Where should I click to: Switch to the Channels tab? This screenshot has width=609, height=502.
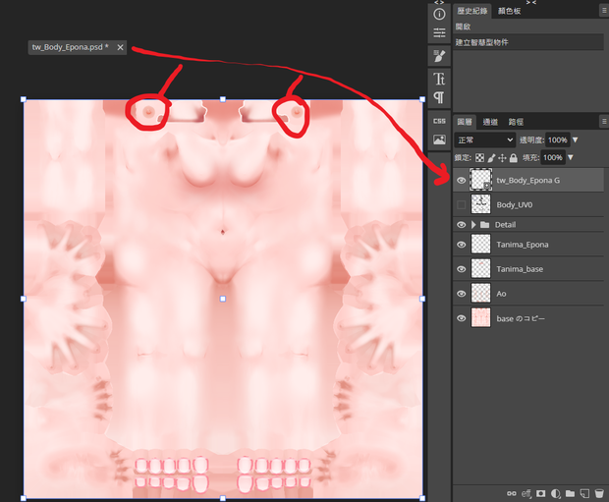click(490, 122)
